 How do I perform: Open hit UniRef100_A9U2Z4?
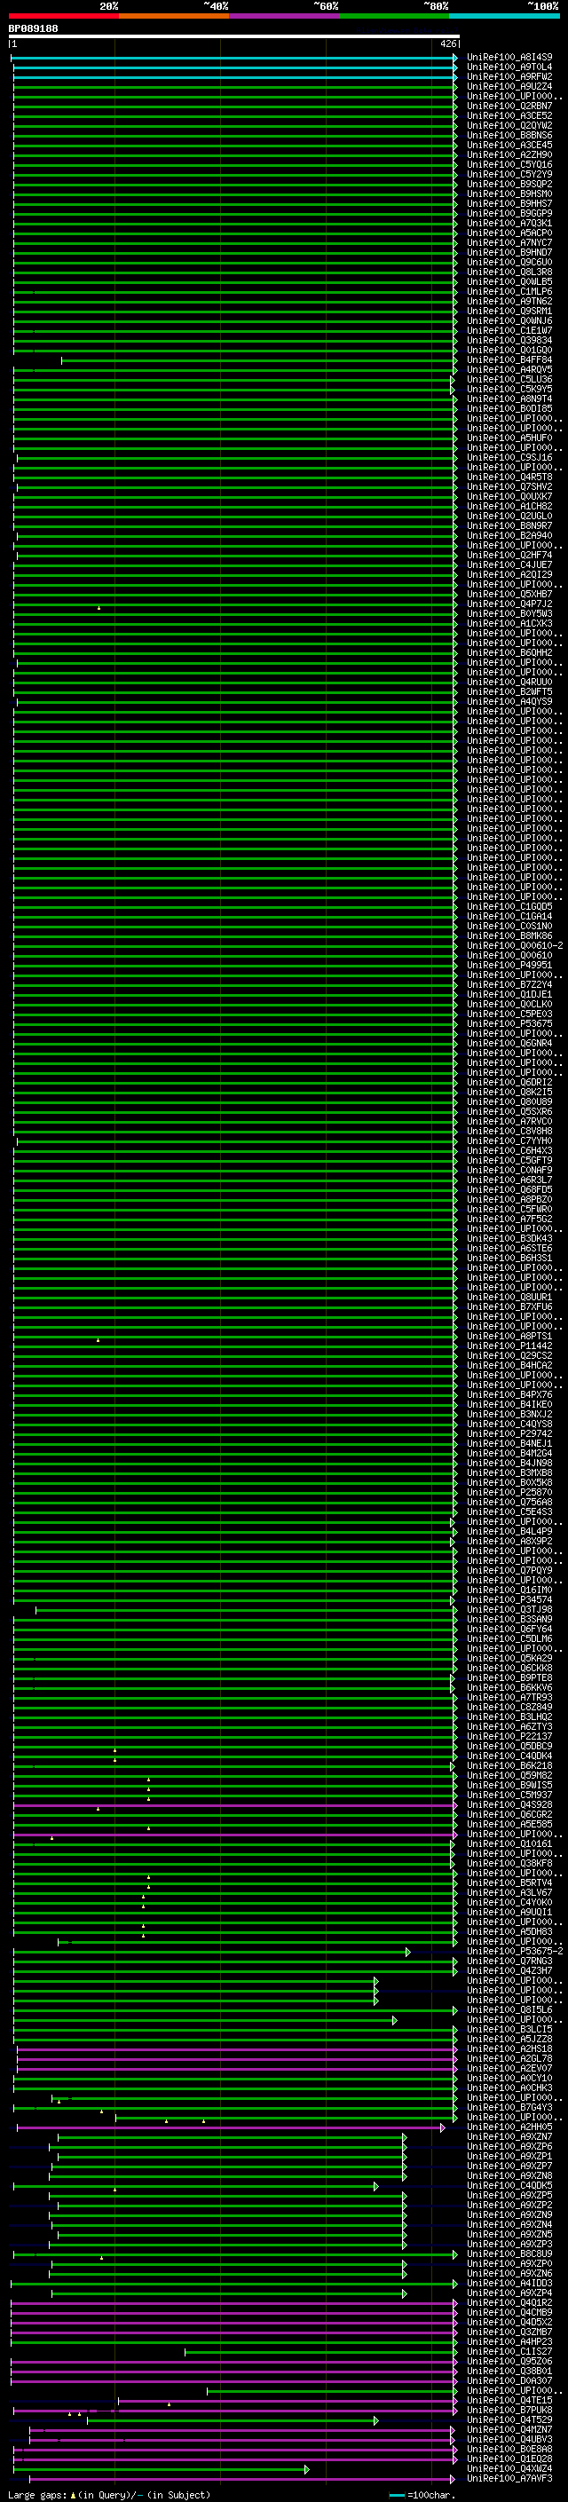tap(509, 86)
